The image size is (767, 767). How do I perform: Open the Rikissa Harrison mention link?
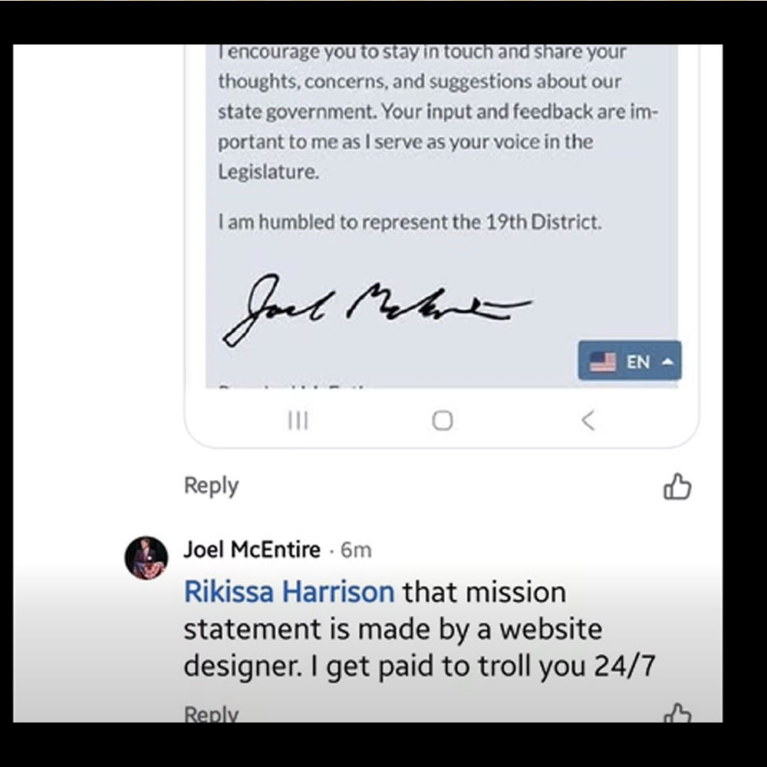tap(289, 592)
